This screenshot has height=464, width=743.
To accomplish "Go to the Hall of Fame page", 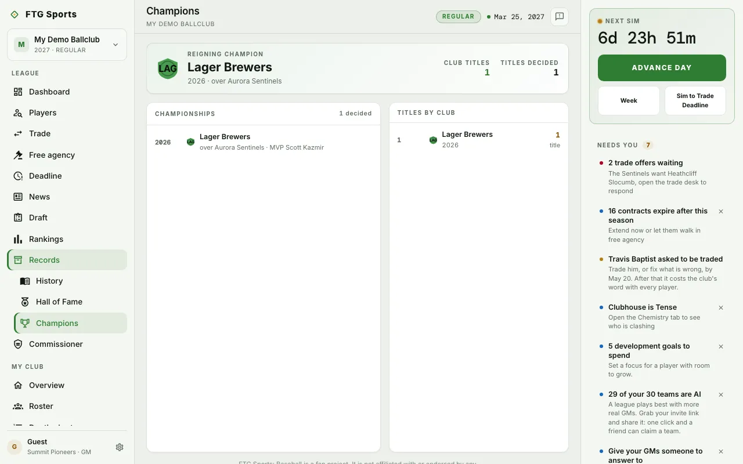I will point(70,302).
